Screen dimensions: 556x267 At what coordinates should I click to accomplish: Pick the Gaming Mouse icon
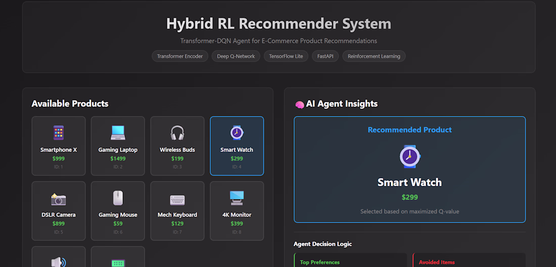(x=118, y=198)
